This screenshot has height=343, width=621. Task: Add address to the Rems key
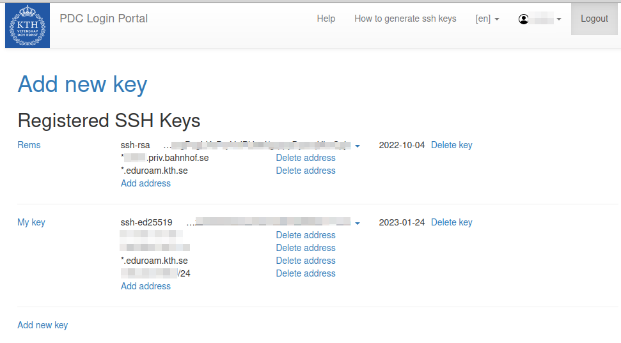tap(146, 183)
